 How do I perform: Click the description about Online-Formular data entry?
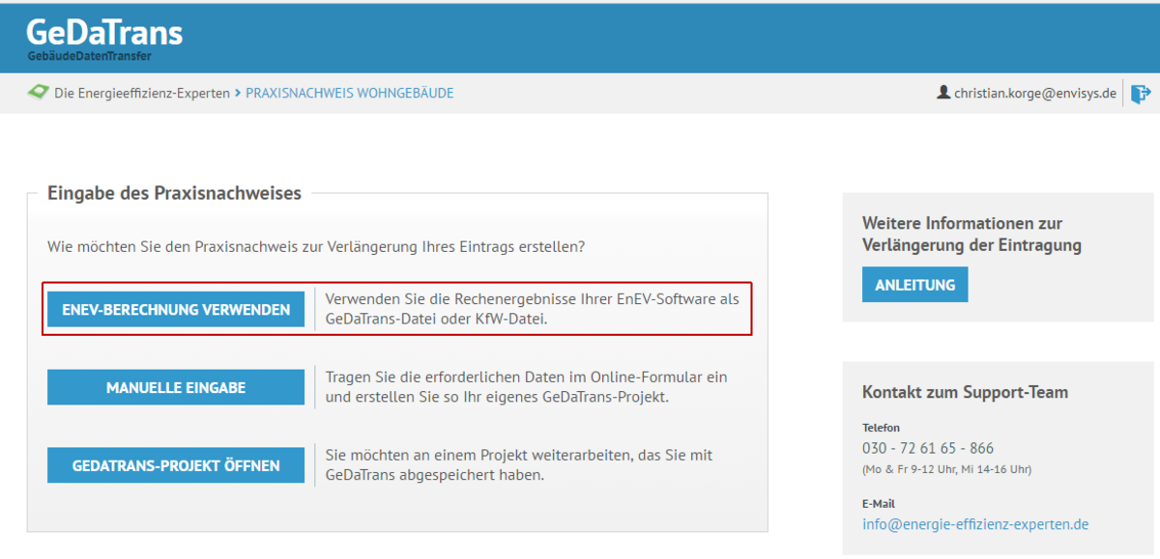click(x=527, y=387)
